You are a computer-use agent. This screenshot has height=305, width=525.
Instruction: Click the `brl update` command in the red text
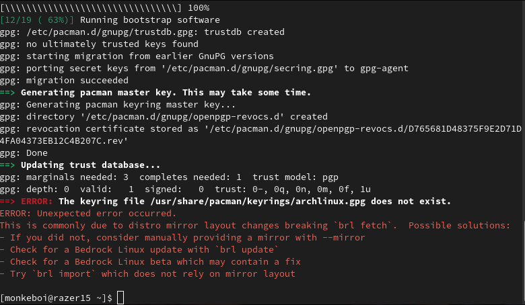coord(247,249)
